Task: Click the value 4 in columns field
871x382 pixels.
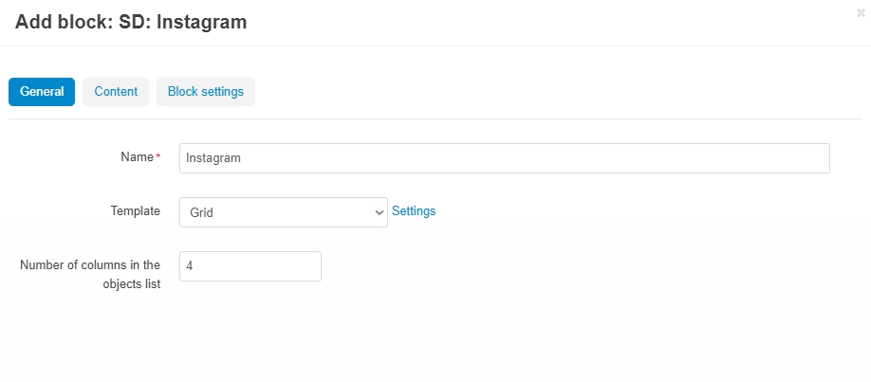Action: (x=190, y=266)
